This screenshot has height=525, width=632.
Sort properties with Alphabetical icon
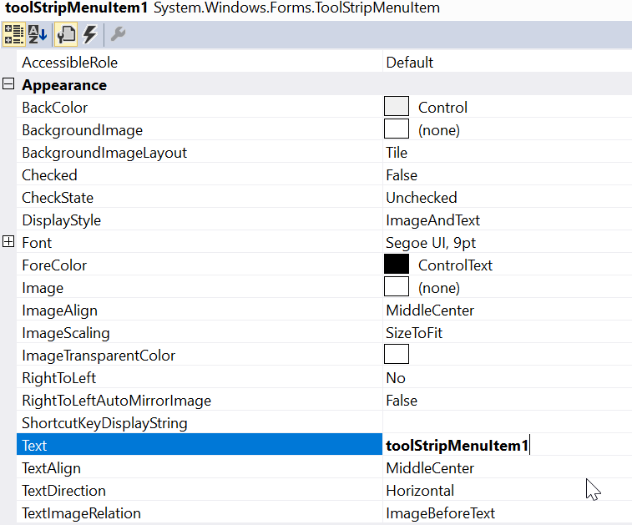38,34
